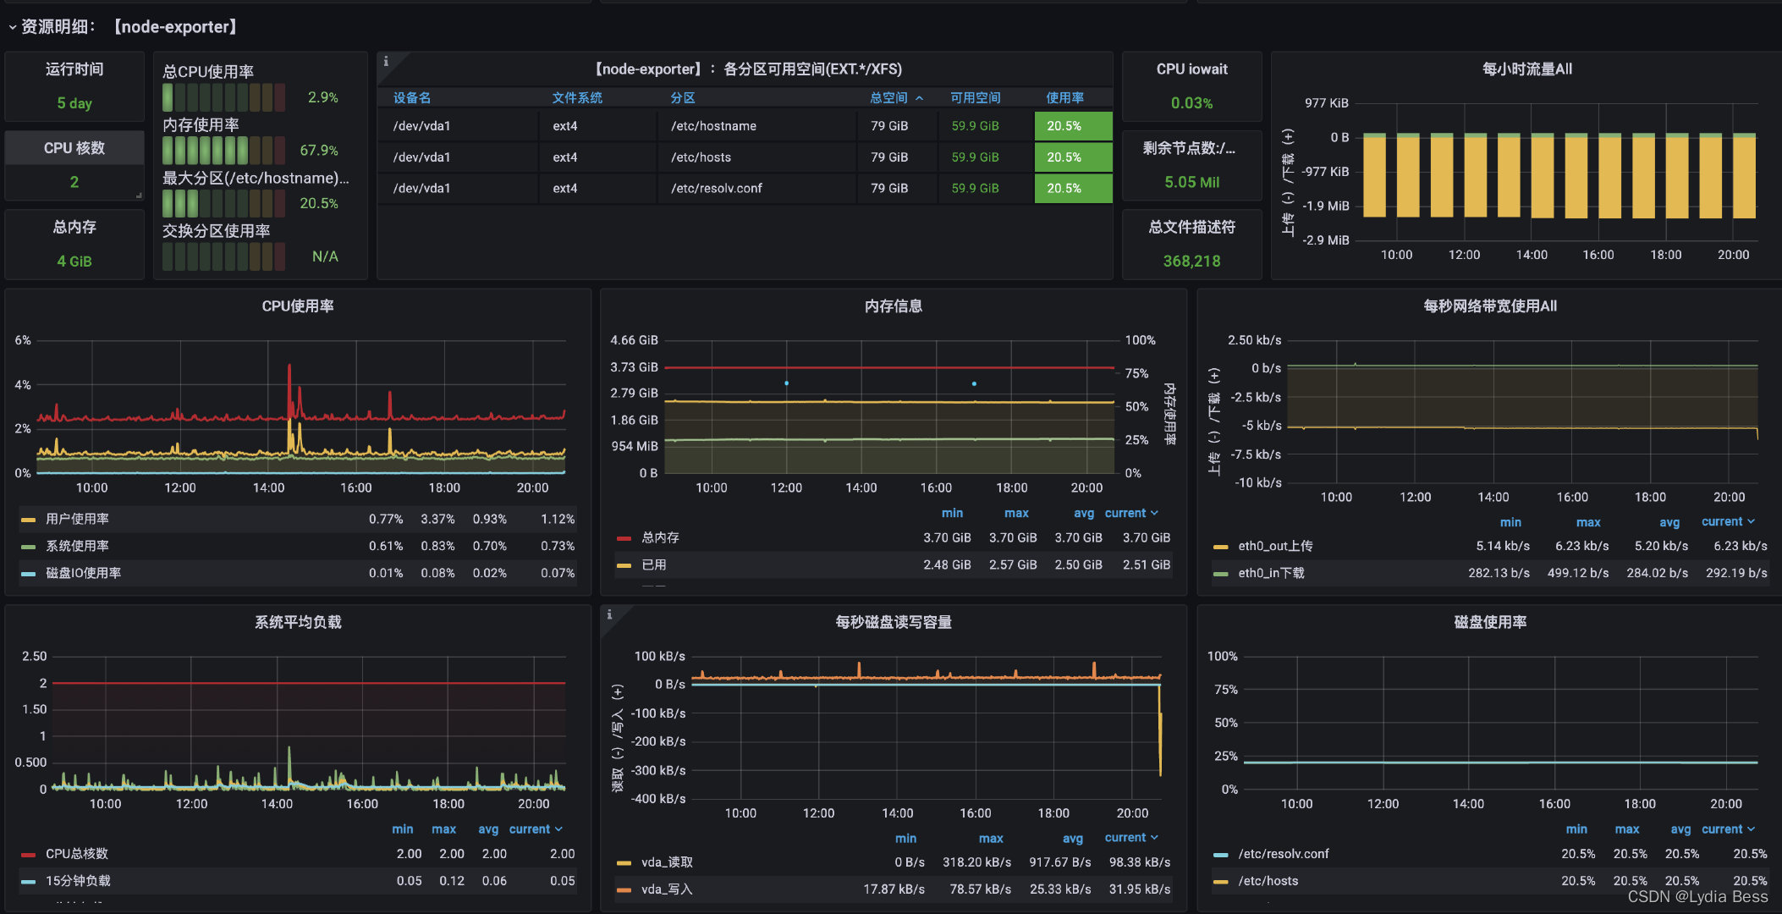Viewport: 1782px width, 914px height.
Task: Sort memory legend by current column
Action: point(1131,513)
